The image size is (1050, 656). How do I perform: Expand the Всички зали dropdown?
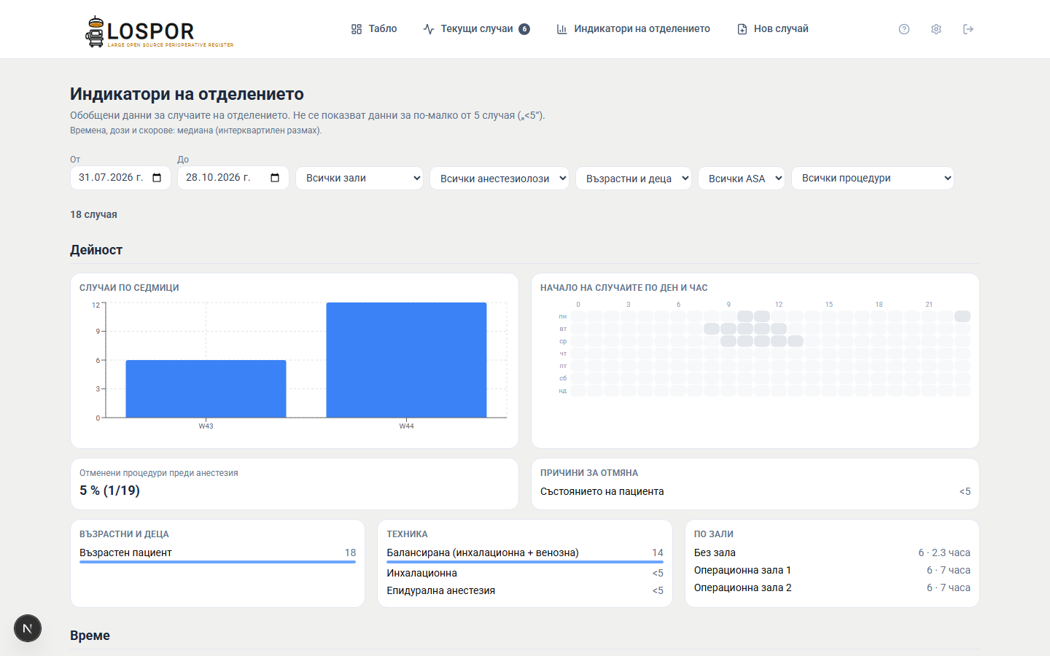tap(359, 179)
